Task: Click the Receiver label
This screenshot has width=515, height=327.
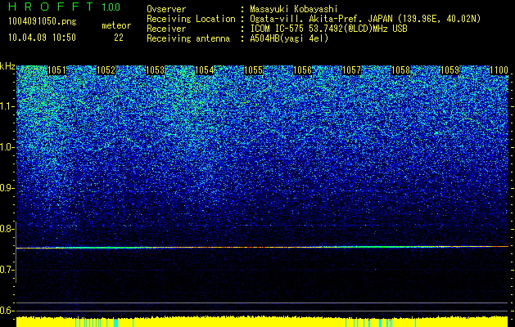Action: coord(166,29)
